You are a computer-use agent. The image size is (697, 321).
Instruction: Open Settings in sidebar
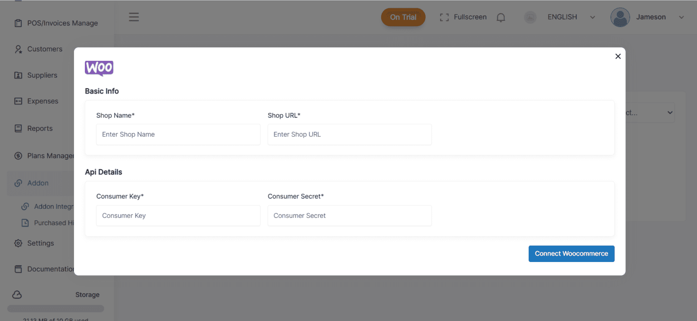coord(34,243)
